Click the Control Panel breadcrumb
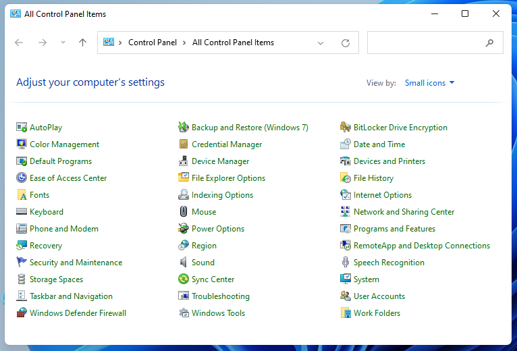Image resolution: width=517 pixels, height=351 pixels. click(x=153, y=43)
